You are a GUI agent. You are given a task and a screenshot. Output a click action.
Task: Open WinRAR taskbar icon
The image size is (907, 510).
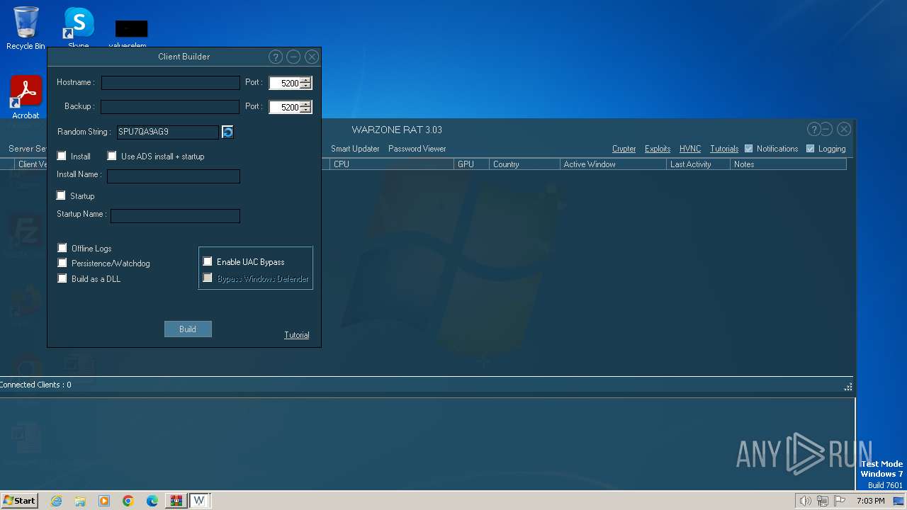point(176,501)
